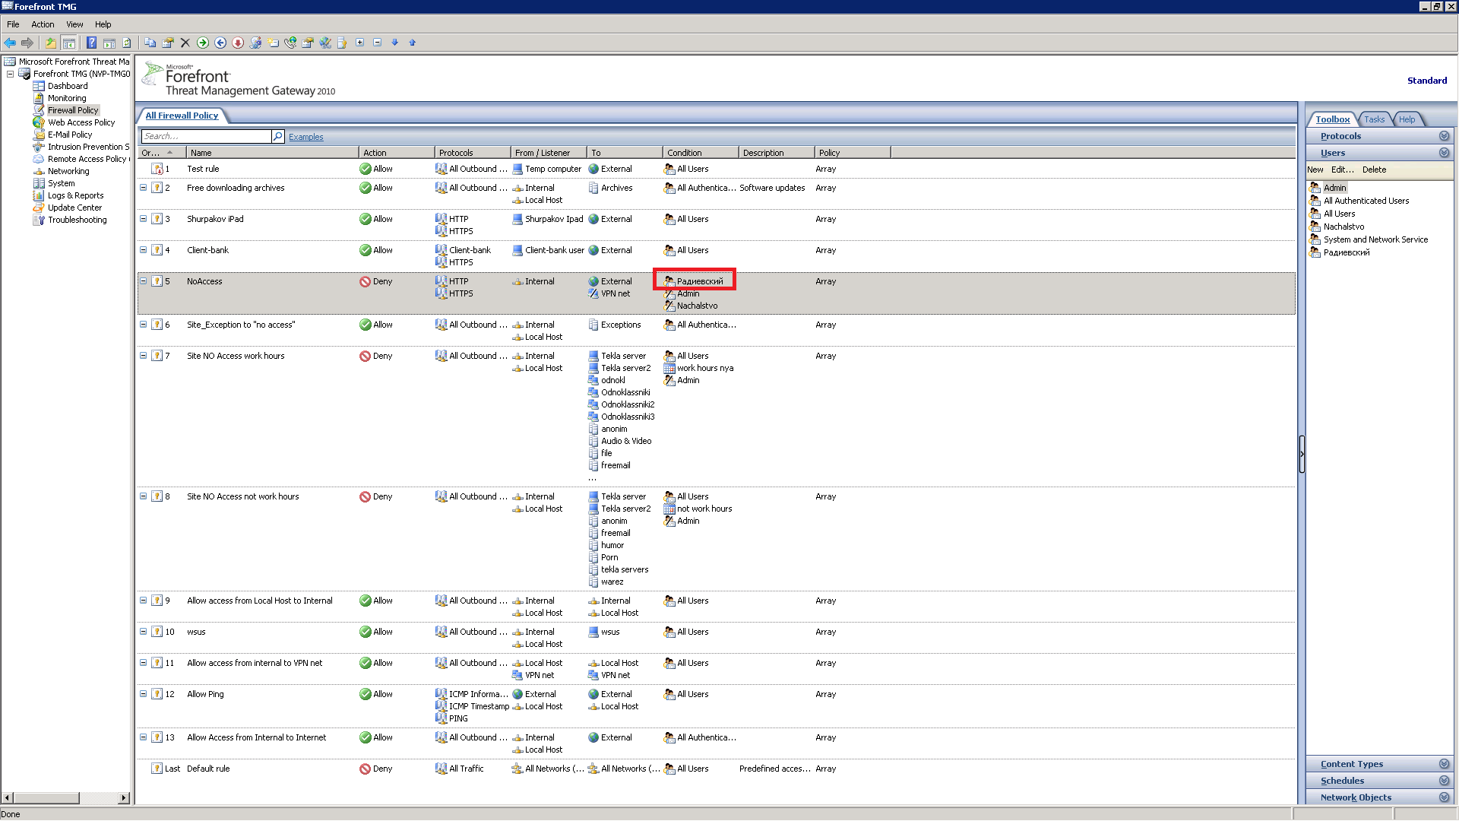Expand the Schedules toolbox section chevron
This screenshot has height=821, width=1459.
[x=1444, y=781]
